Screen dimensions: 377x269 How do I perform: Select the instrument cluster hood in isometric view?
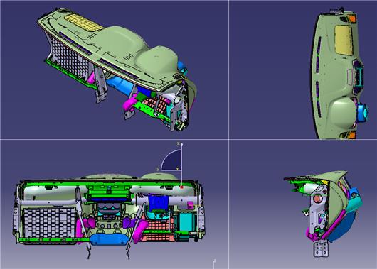click(x=157, y=60)
